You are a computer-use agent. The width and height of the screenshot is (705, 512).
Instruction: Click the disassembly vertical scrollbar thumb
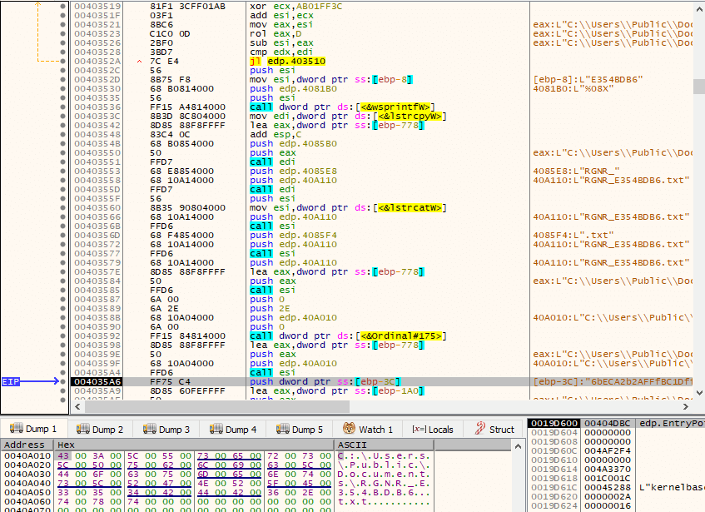[699, 87]
